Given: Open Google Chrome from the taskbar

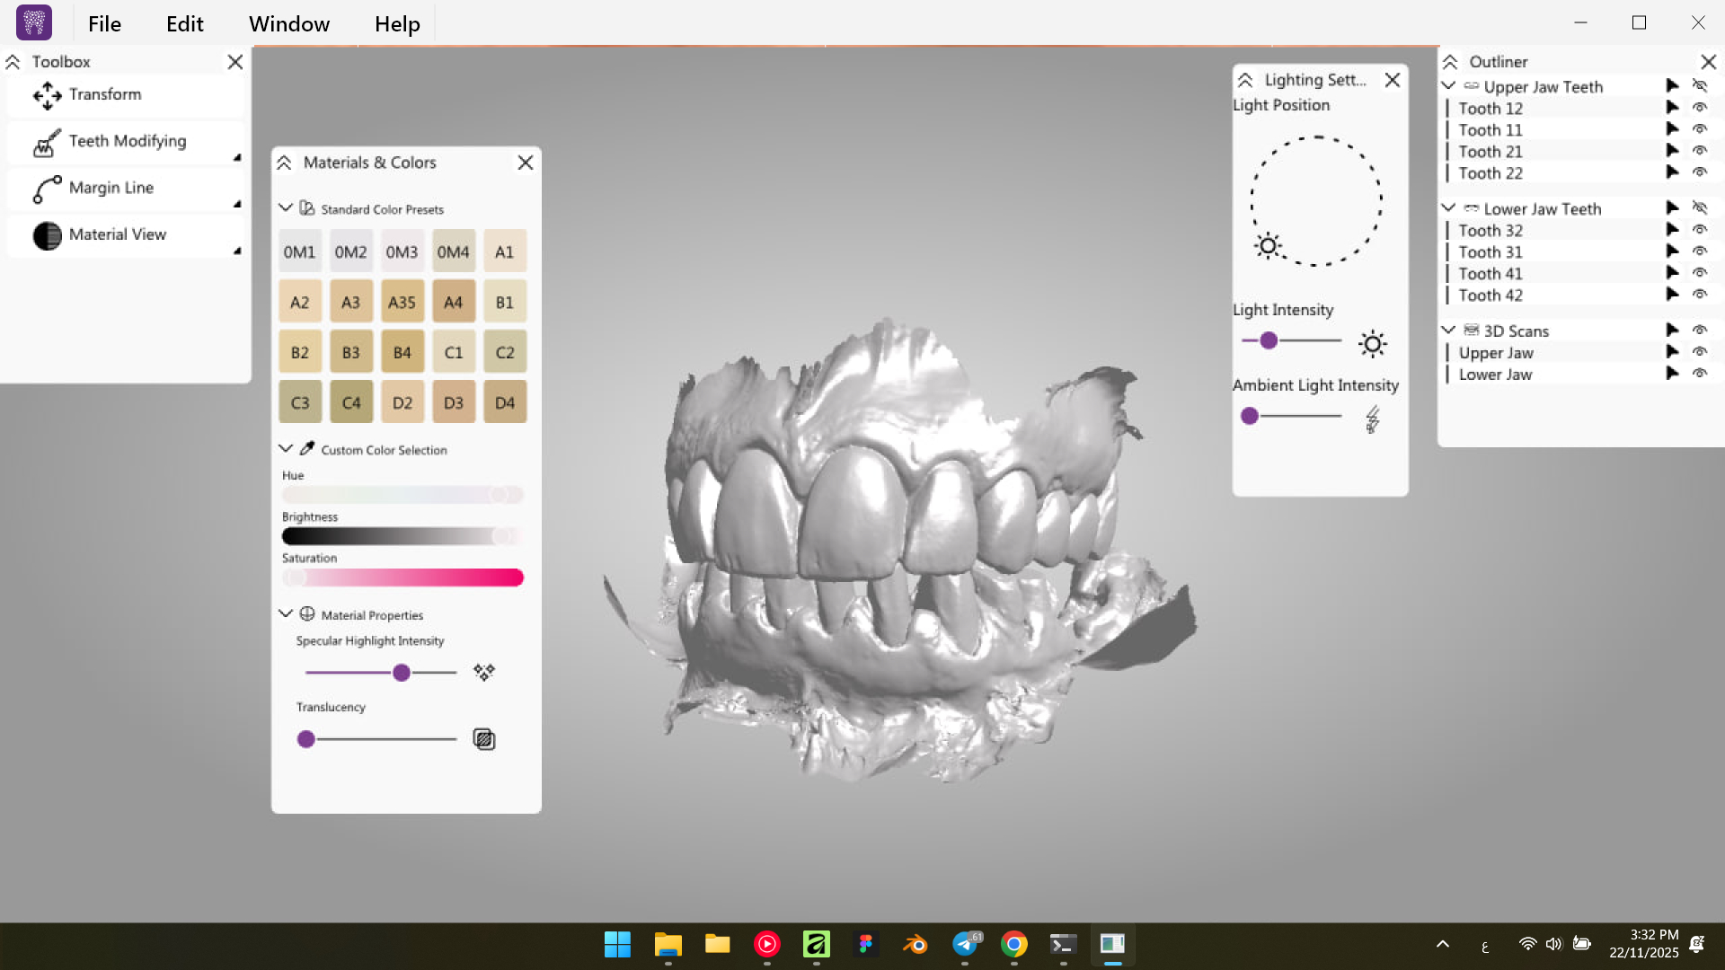Looking at the screenshot, I should tap(1013, 945).
